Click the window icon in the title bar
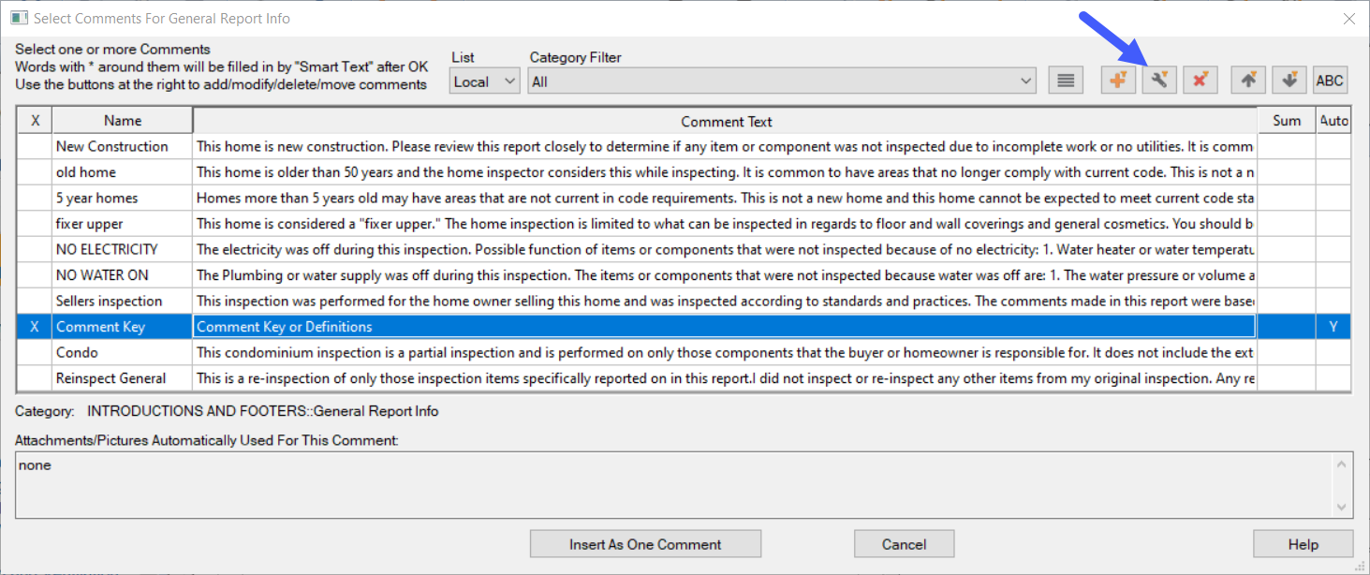 coord(18,18)
